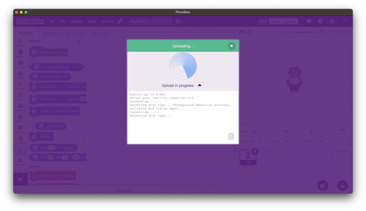
Task: Select the Looks block category
Action: (x=20, y=64)
